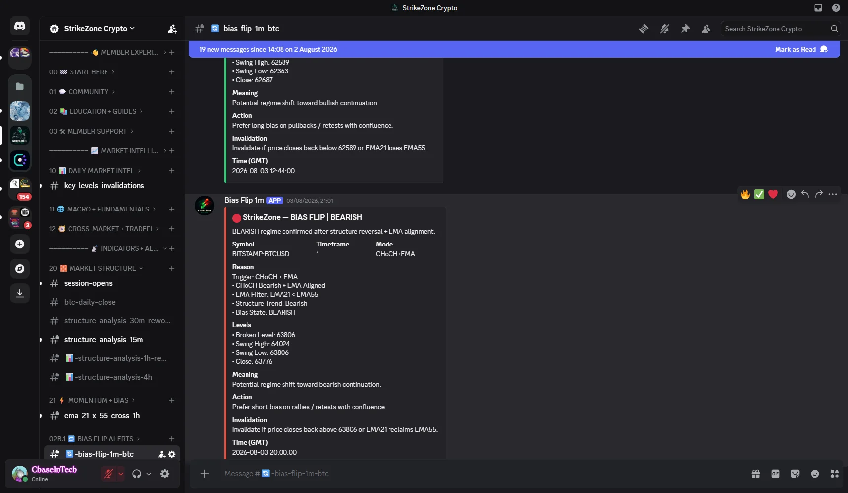This screenshot has height=493, width=848.
Task: Select the StrikeZone server icon
Action: 20,136
